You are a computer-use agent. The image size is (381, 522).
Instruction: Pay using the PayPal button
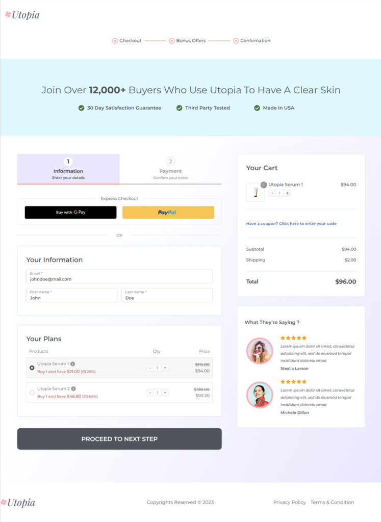[x=168, y=213]
